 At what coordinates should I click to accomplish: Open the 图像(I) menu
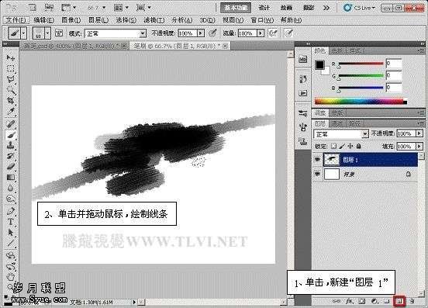point(71,20)
